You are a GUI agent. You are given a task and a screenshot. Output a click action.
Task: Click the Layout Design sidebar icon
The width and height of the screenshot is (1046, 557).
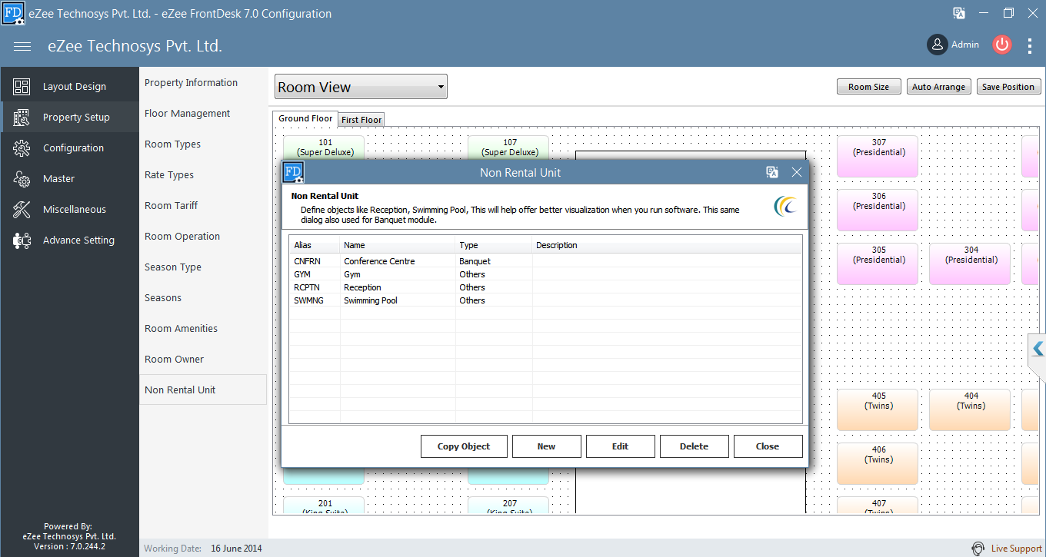pyautogui.click(x=22, y=87)
